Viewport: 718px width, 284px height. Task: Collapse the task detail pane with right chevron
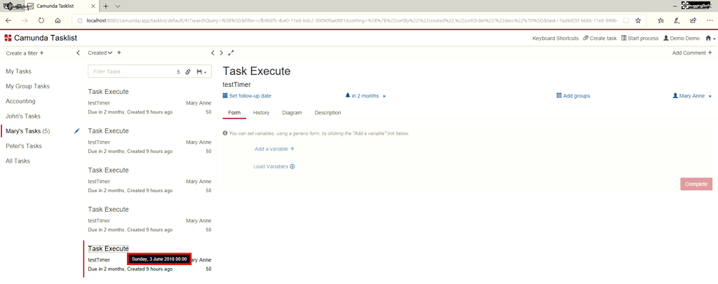[x=221, y=53]
